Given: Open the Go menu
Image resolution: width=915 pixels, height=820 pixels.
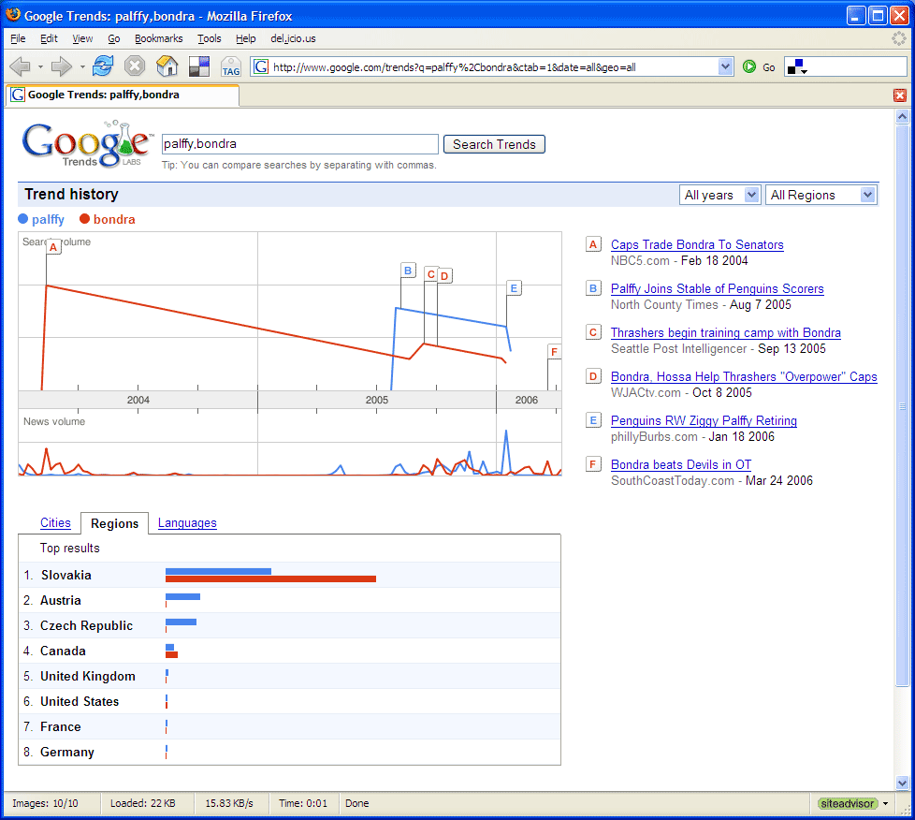Looking at the screenshot, I should coord(114,38).
